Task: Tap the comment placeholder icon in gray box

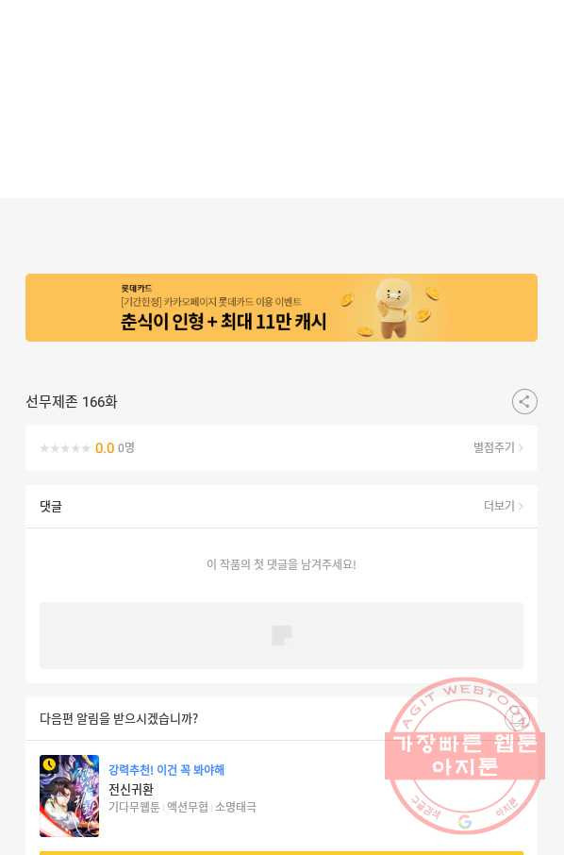Action: coord(281,635)
